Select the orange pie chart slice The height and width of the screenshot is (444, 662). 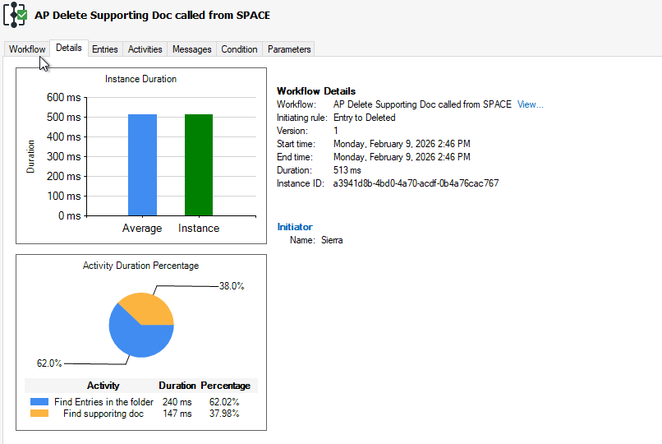(149, 308)
